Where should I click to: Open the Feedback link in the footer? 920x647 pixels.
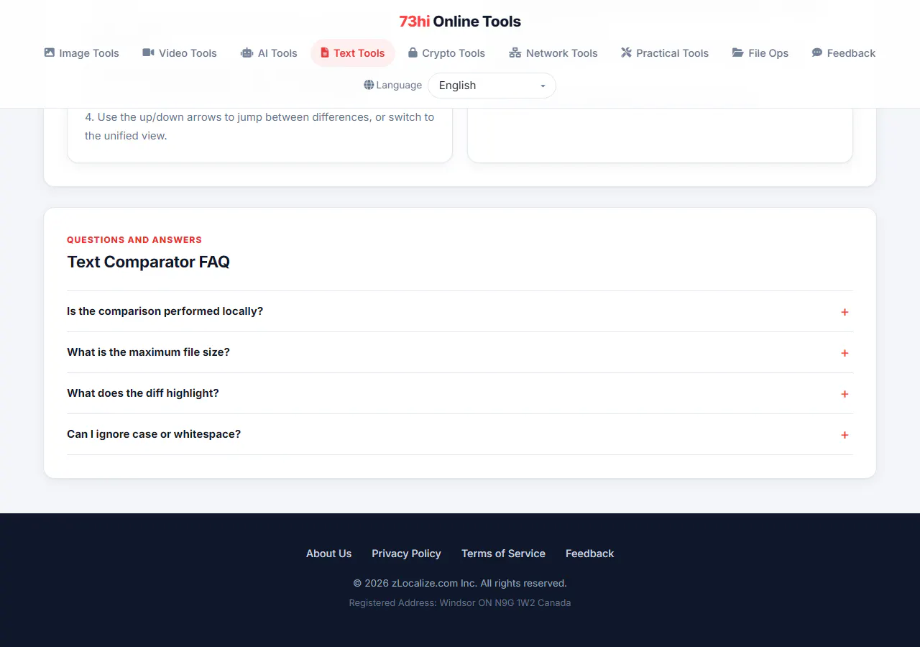[x=589, y=554]
